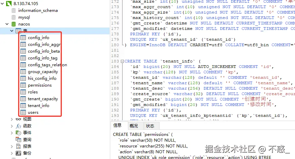Viewport: 295px width, 159px height.
Task: Click the `tenant_name` column on line 187
Action: point(148,83)
